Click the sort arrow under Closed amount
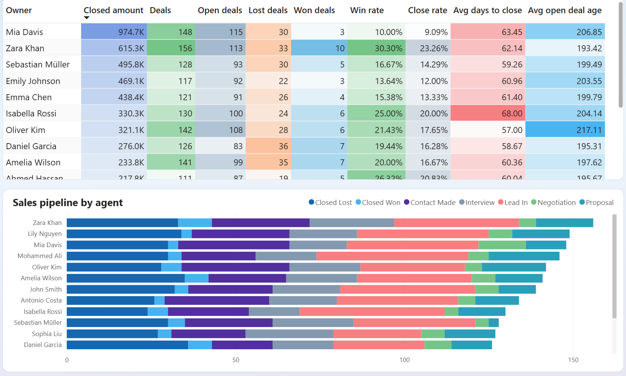 click(x=86, y=17)
